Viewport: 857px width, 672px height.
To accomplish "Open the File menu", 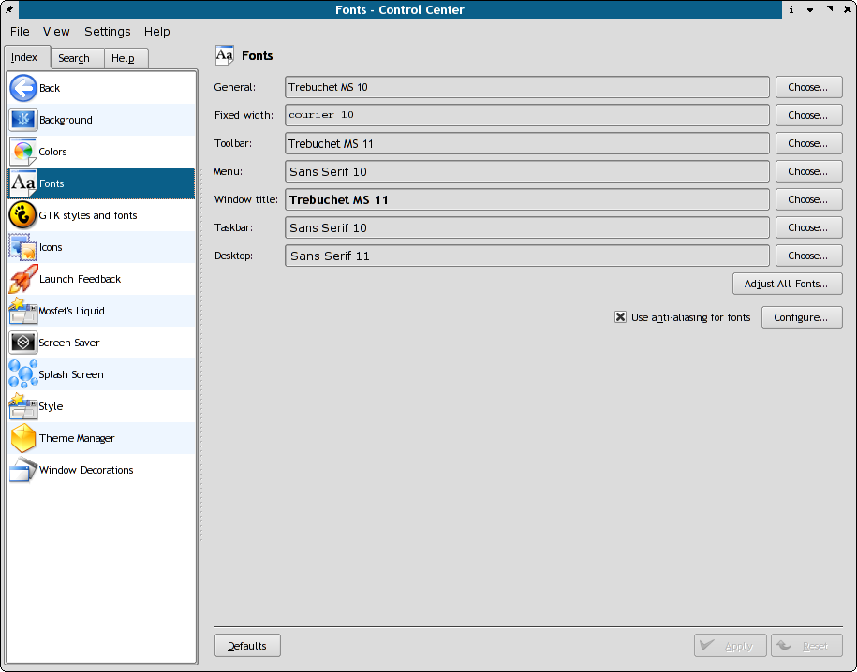I will coord(20,32).
